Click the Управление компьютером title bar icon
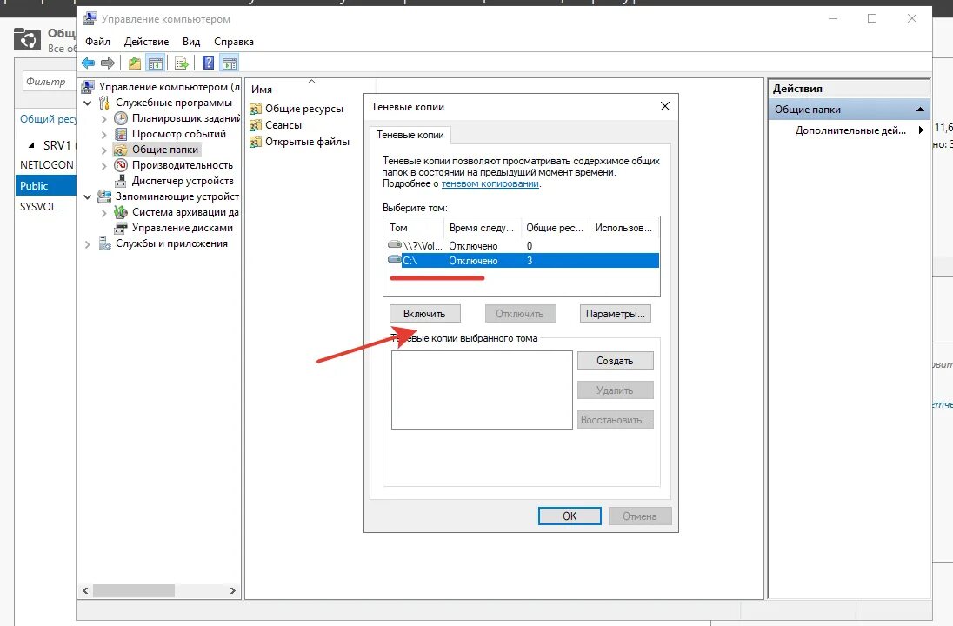 click(x=90, y=18)
